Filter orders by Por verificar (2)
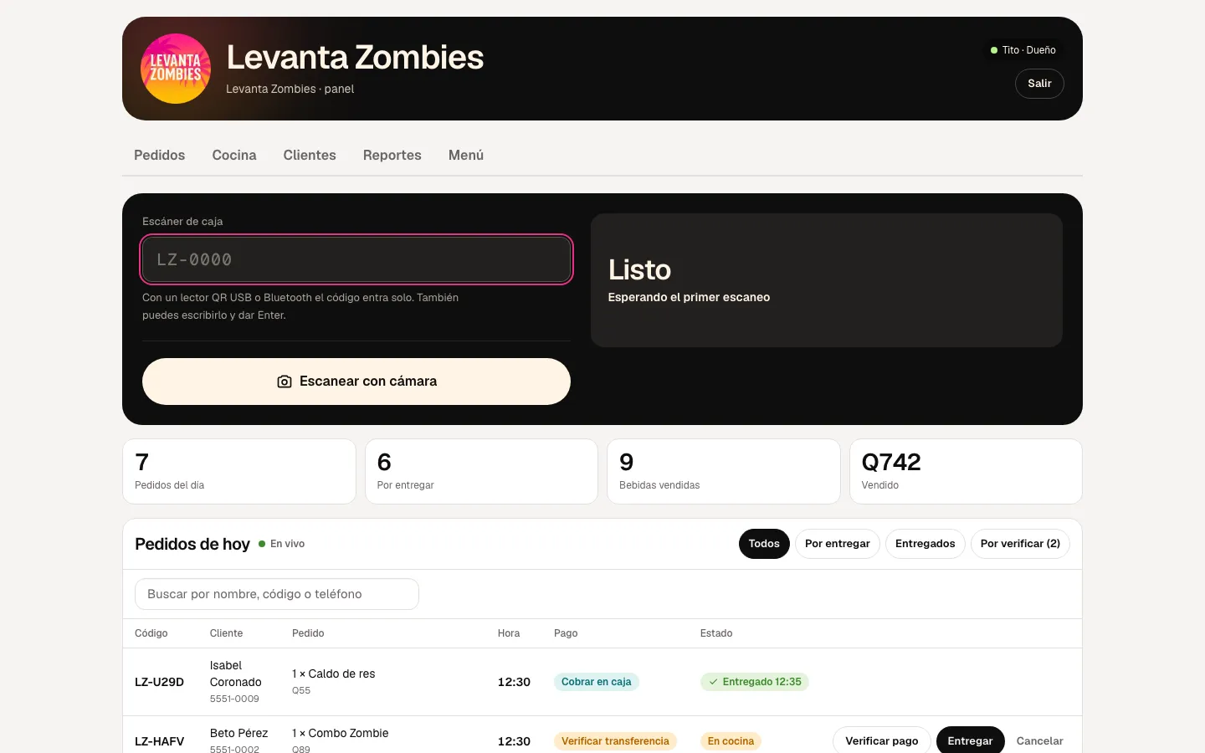Viewport: 1205px width, 753px height. coord(1020,544)
